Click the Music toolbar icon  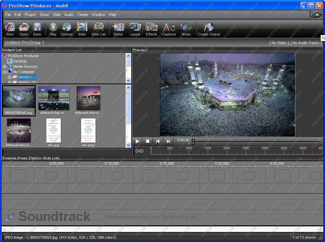click(x=186, y=29)
